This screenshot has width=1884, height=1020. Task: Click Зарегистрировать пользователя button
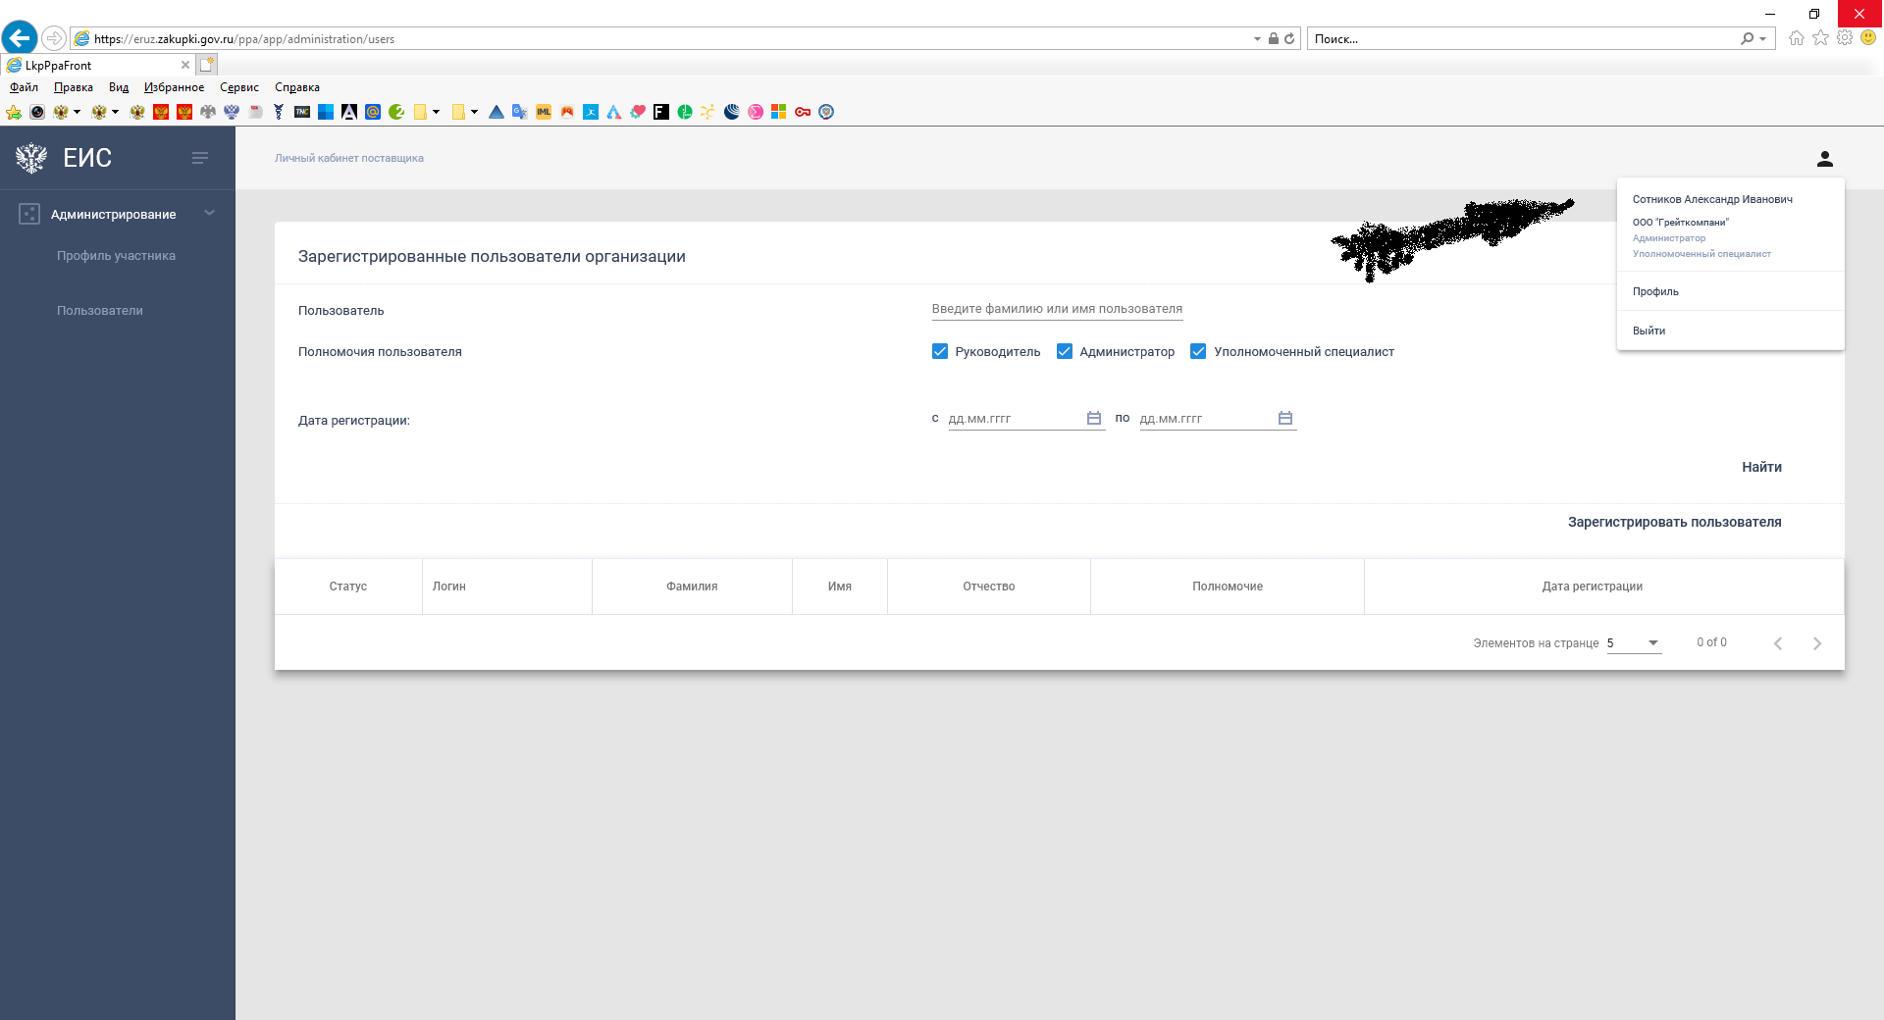pyautogui.click(x=1674, y=522)
